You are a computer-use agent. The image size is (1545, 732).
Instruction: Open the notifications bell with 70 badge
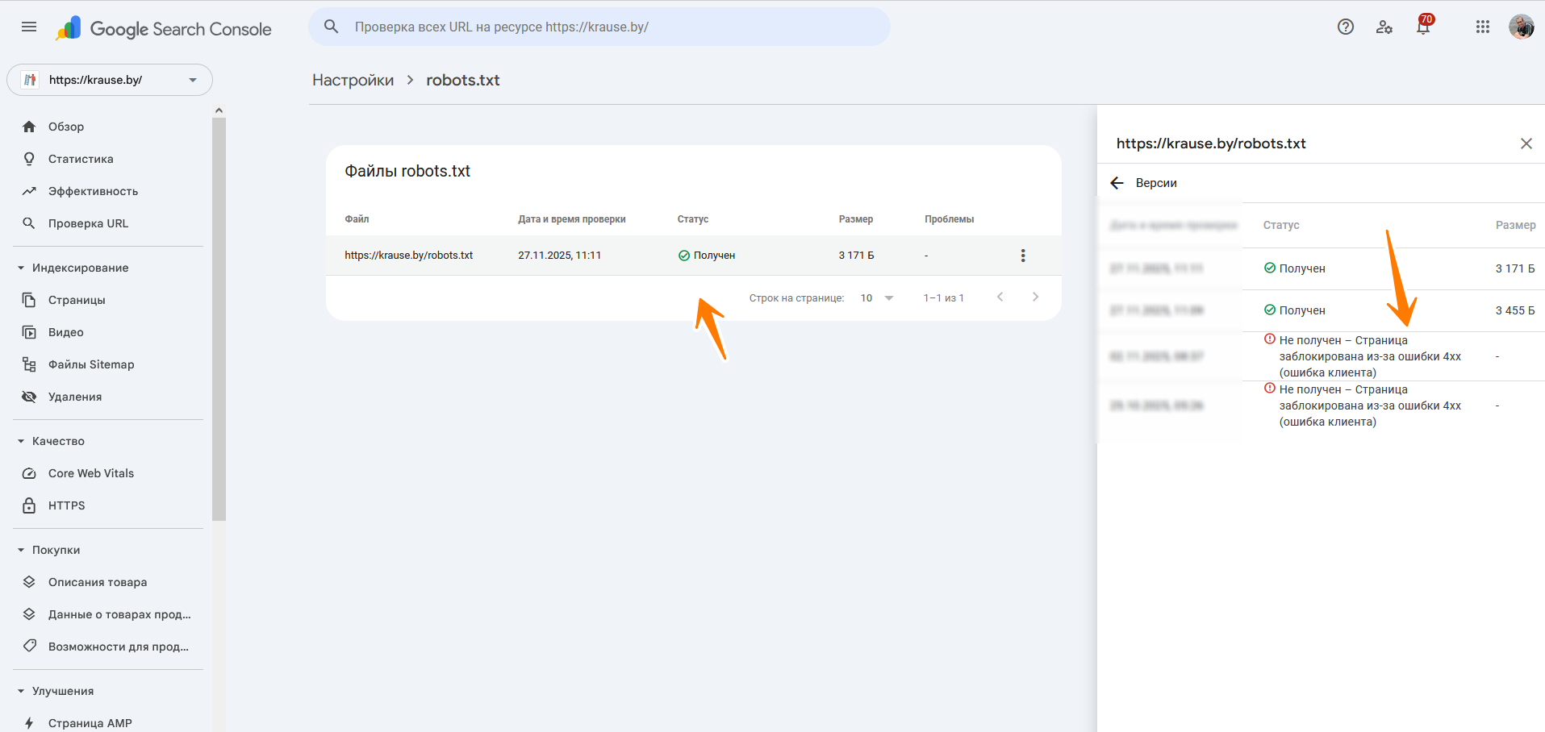(x=1423, y=27)
